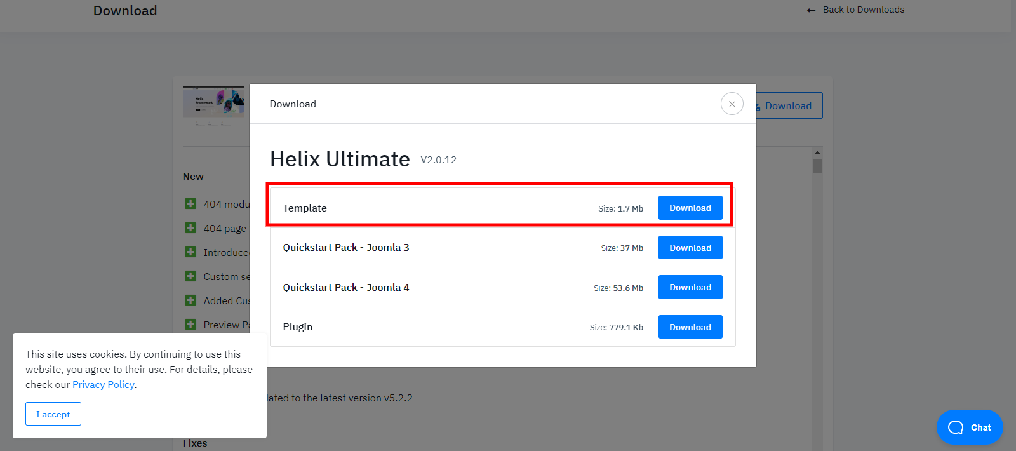Image resolution: width=1016 pixels, height=451 pixels.
Task: Click the green plus icon beside Custom se
Action: point(190,276)
